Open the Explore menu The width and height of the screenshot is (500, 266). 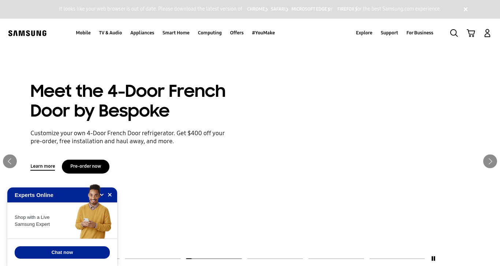point(364,33)
